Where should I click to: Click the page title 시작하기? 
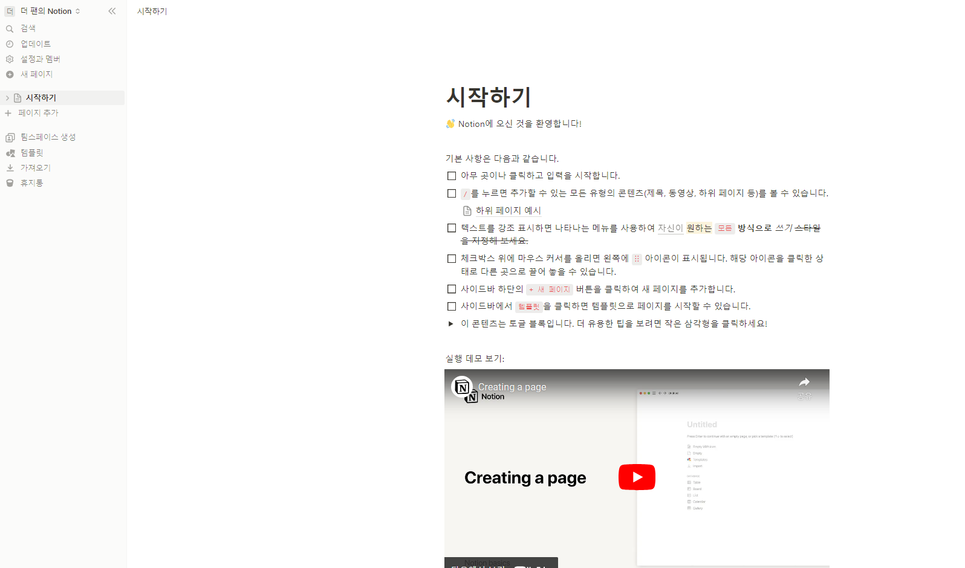coord(489,97)
